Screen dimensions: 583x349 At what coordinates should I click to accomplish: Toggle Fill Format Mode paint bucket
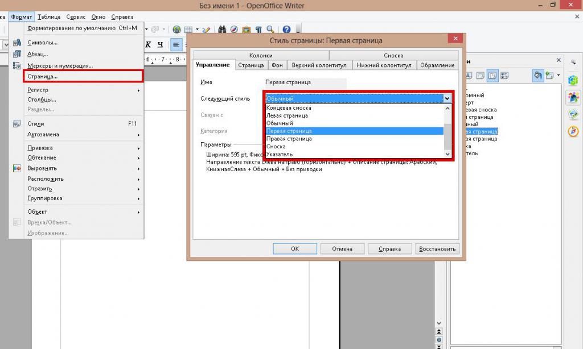[537, 76]
